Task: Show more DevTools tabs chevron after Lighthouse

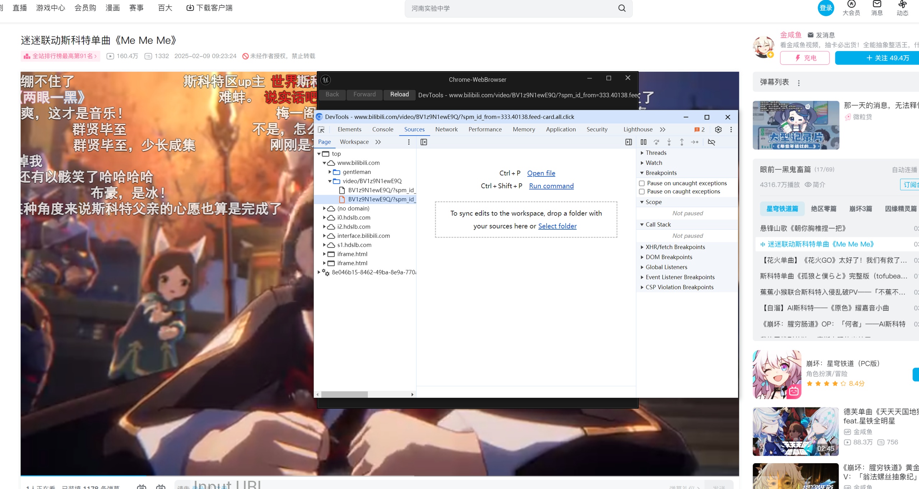Action: (663, 130)
